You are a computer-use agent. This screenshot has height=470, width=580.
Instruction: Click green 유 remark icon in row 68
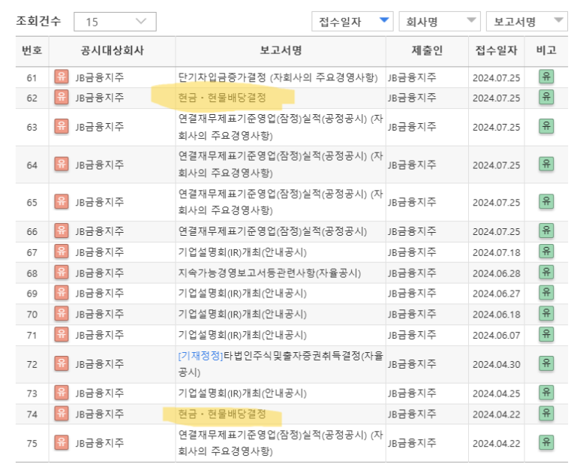546,273
